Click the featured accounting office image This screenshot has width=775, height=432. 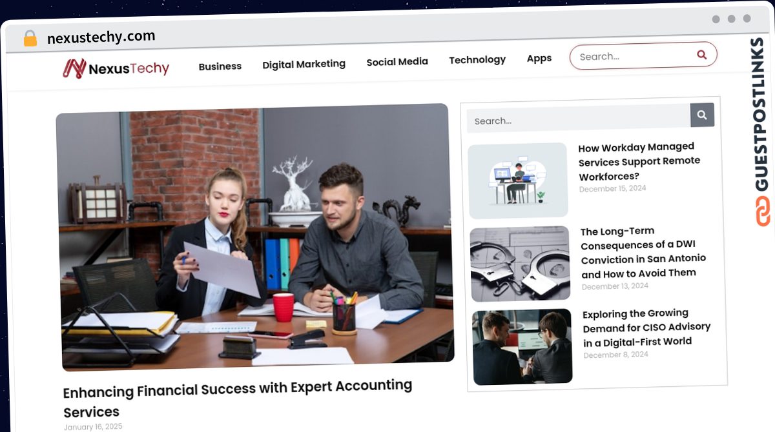[x=255, y=237]
